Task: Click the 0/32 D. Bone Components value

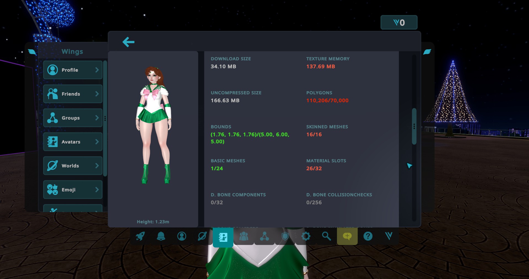Action: [217, 202]
